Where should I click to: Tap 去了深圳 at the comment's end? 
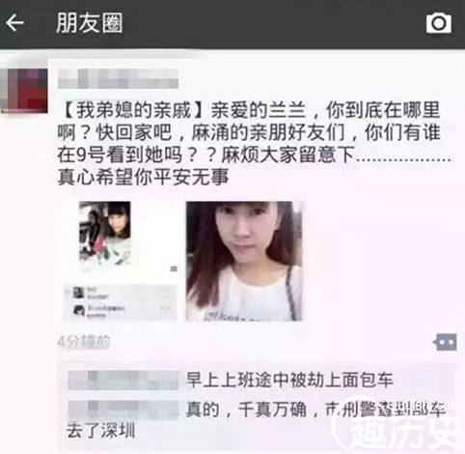click(x=100, y=431)
